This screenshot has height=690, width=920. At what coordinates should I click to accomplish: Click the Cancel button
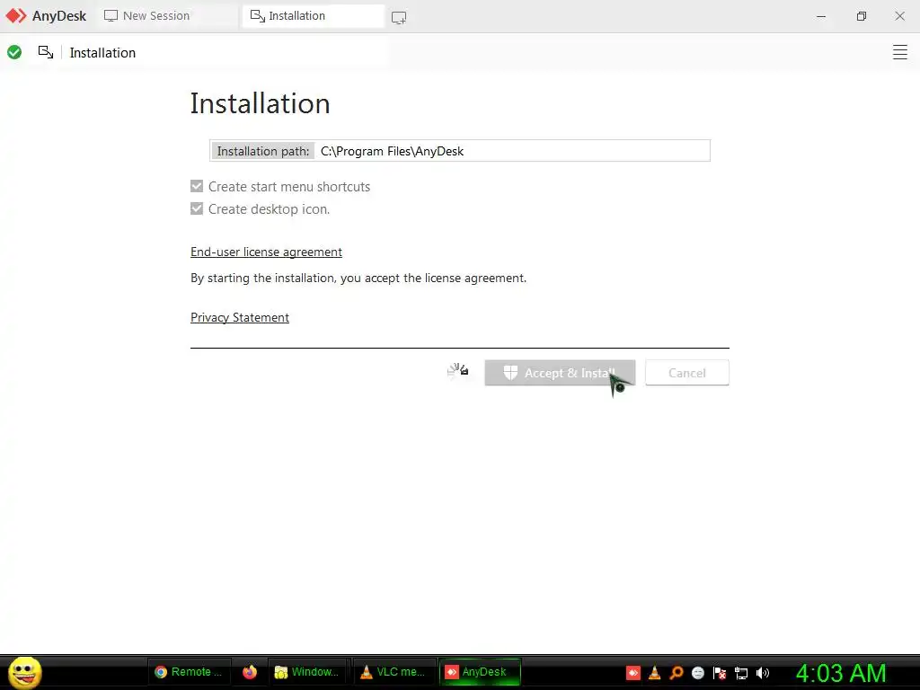687,373
